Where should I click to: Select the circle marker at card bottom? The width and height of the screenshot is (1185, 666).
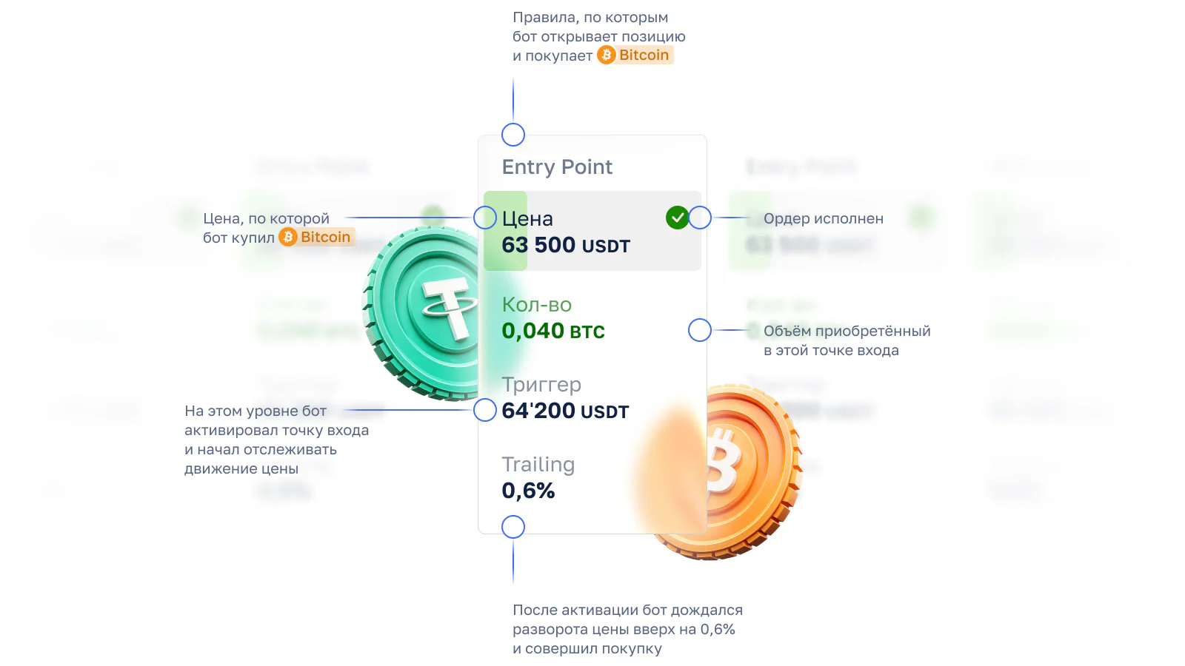coord(513,527)
